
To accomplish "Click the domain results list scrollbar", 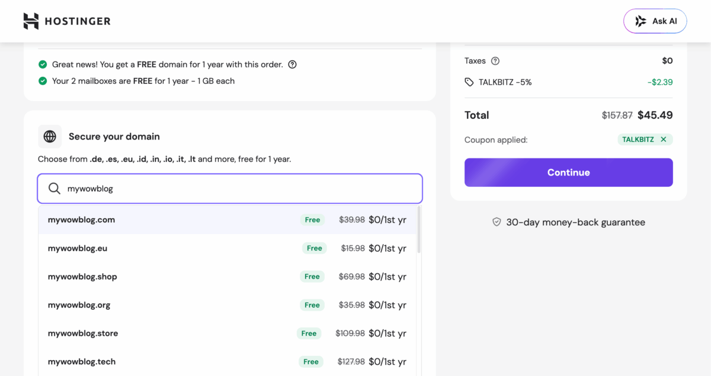I will pyautogui.click(x=419, y=229).
